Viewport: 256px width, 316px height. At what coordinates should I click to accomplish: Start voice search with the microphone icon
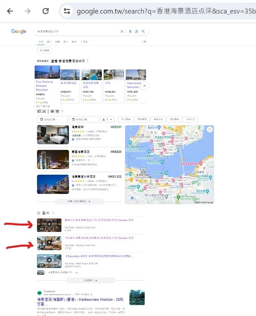coord(130,31)
